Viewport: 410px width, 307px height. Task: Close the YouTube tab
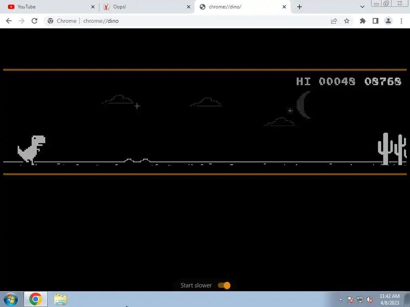point(93,7)
